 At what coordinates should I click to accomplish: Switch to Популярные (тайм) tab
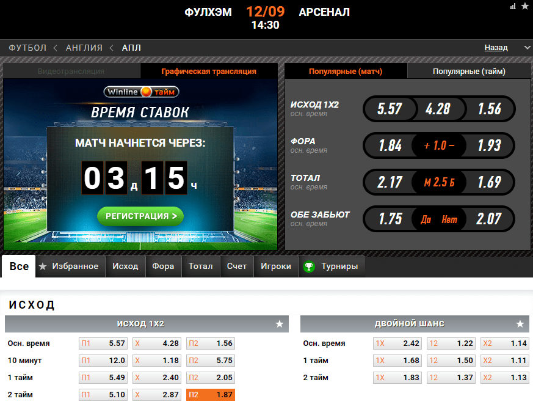tap(469, 71)
